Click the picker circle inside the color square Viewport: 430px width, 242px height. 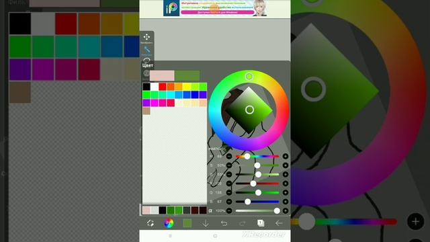pyautogui.click(x=249, y=110)
